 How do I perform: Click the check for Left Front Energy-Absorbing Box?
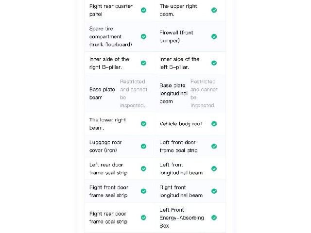tap(214, 217)
